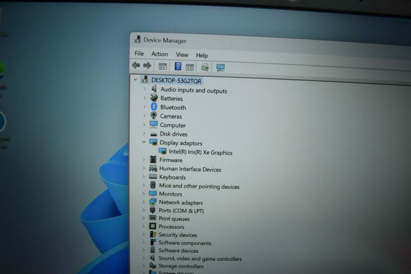Image resolution: width=411 pixels, height=274 pixels.
Task: Click the Print queues printer icon
Action: point(152,218)
